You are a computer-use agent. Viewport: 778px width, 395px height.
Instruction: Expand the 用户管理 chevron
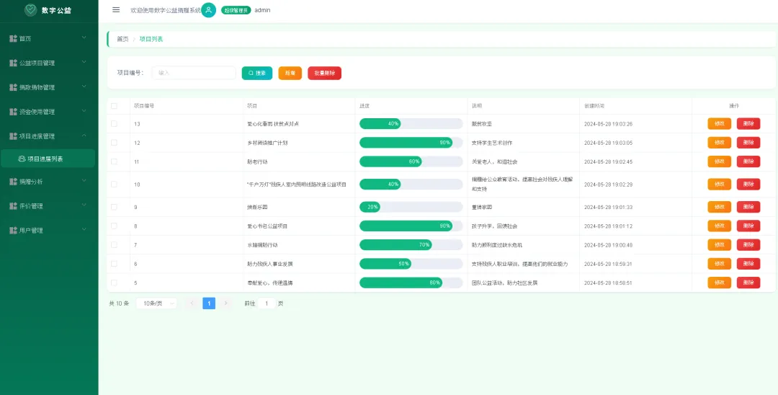point(84,229)
